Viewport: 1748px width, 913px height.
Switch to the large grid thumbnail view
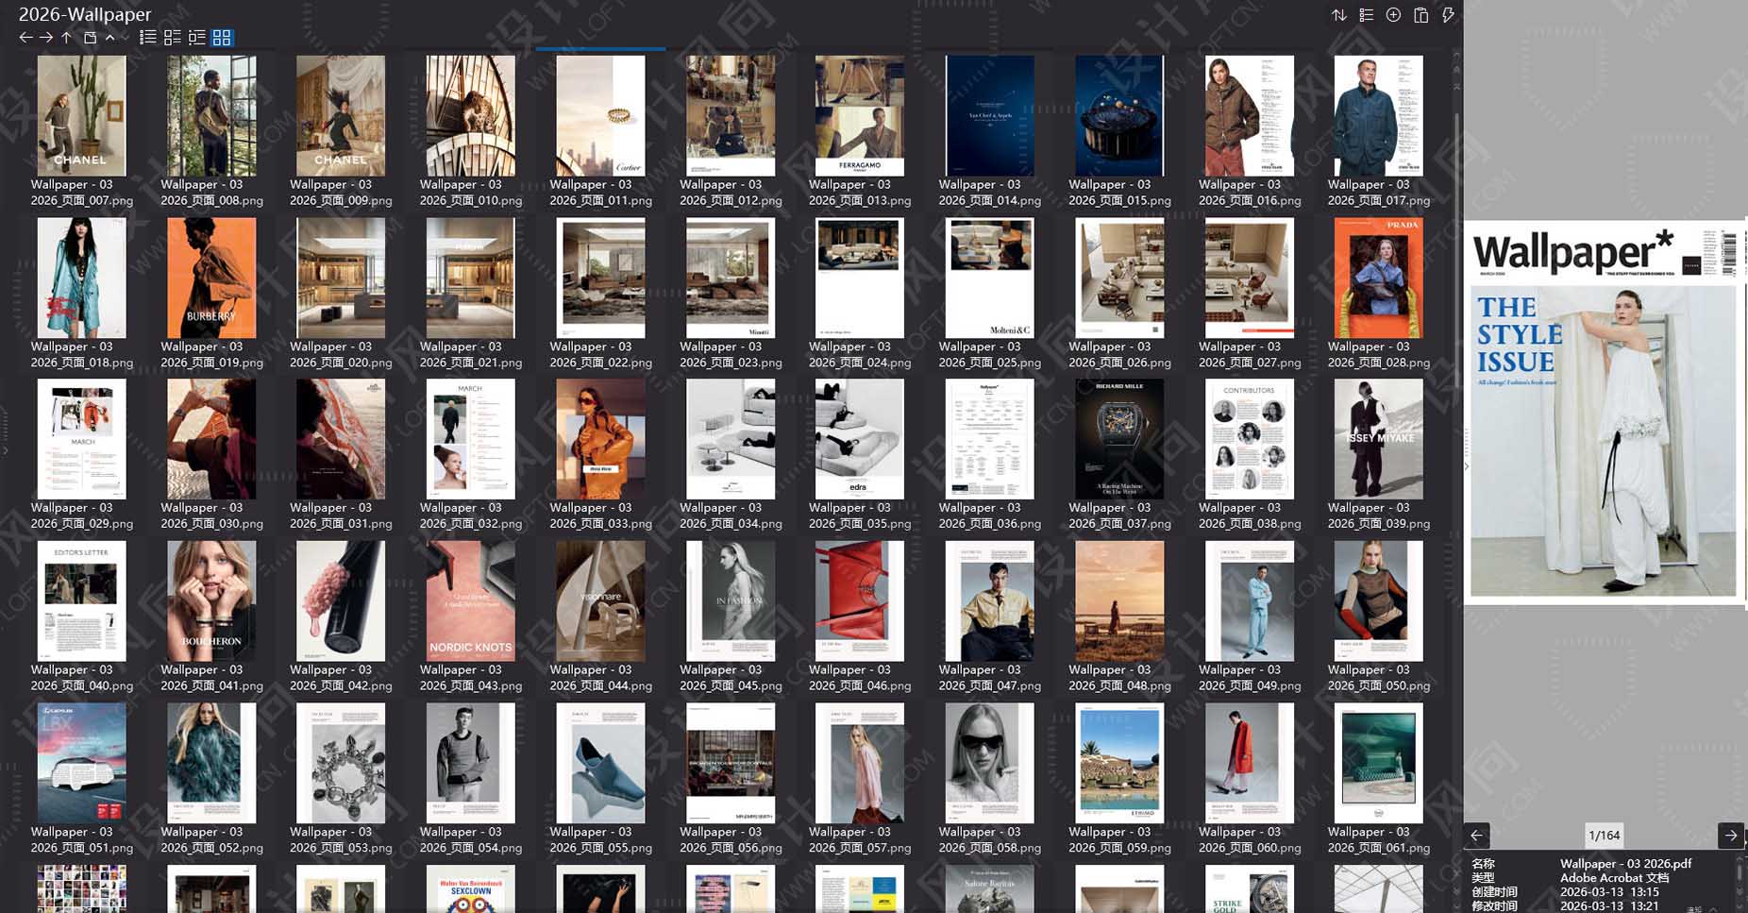pyautogui.click(x=224, y=38)
